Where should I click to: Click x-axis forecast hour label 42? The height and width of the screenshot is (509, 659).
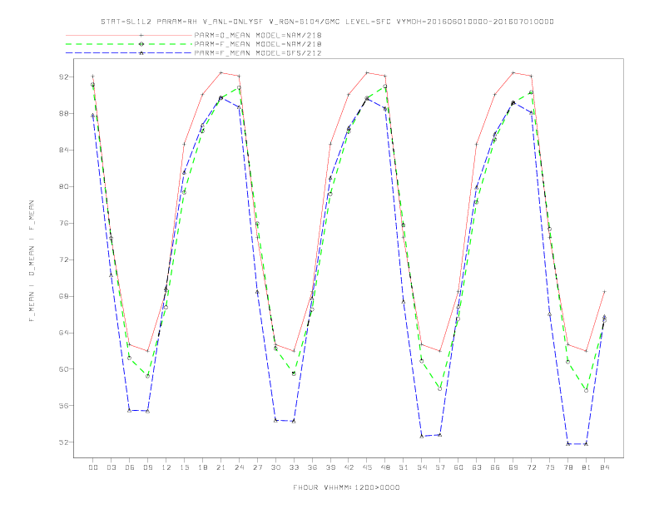pyautogui.click(x=349, y=467)
